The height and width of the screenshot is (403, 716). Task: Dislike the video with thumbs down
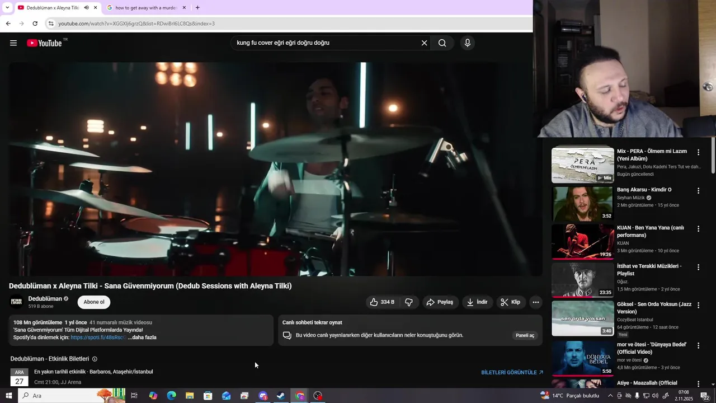(409, 302)
